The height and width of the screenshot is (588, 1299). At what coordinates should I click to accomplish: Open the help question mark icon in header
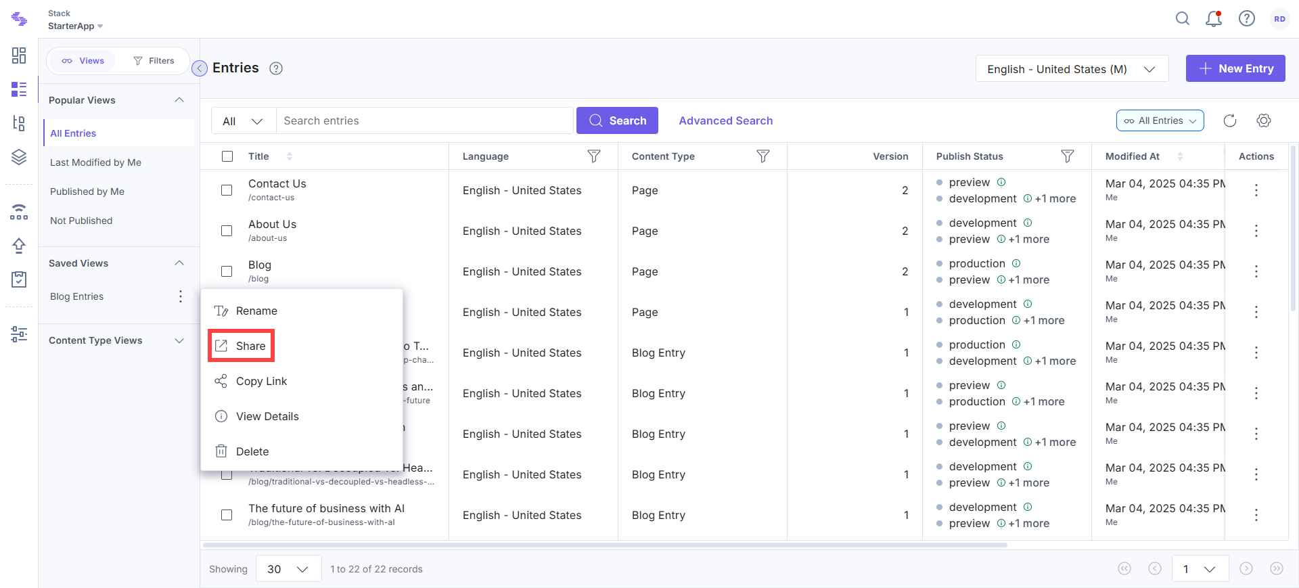coord(1247,19)
